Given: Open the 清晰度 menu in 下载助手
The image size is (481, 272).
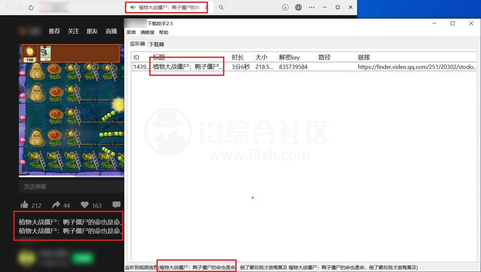Looking at the screenshot, I should (x=147, y=32).
